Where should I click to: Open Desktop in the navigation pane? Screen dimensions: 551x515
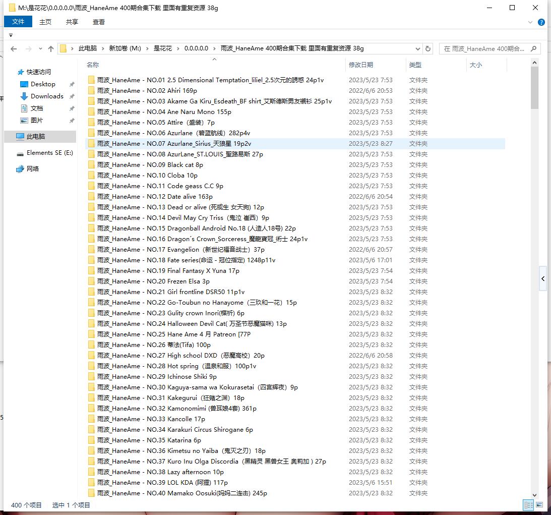click(x=43, y=84)
